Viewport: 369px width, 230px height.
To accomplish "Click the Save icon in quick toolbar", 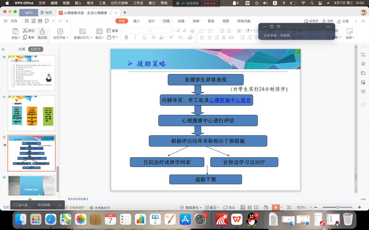I will tap(27, 21).
